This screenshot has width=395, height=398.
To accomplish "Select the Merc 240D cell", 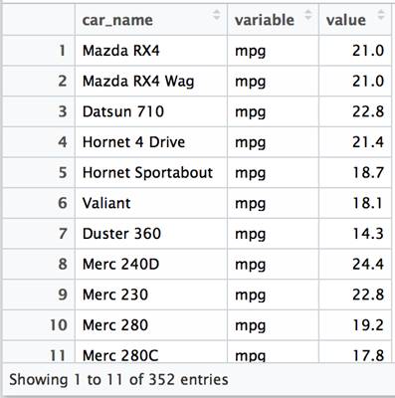I will pyautogui.click(x=151, y=265).
